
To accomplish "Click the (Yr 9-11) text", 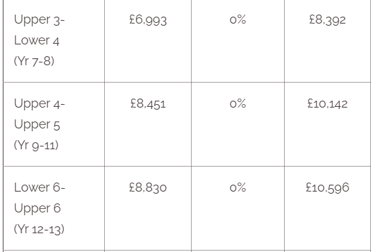I will click(x=36, y=145).
